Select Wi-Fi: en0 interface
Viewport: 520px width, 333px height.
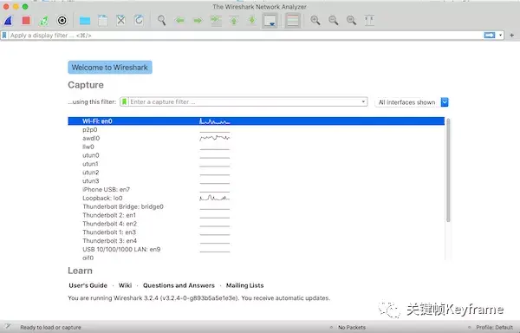pos(256,121)
